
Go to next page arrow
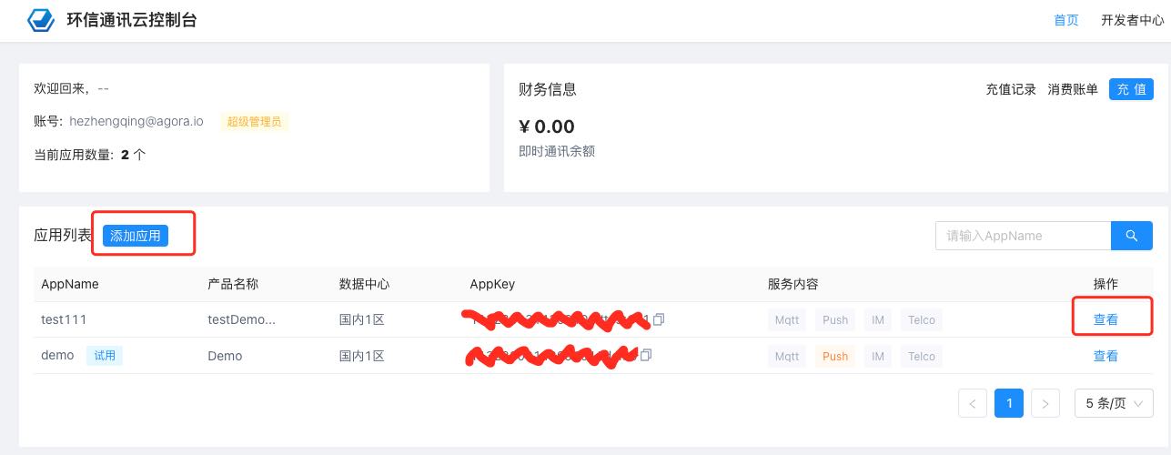click(x=1045, y=403)
